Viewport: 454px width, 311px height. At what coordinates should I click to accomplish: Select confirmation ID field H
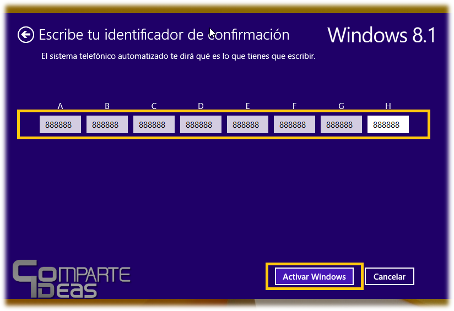point(388,124)
